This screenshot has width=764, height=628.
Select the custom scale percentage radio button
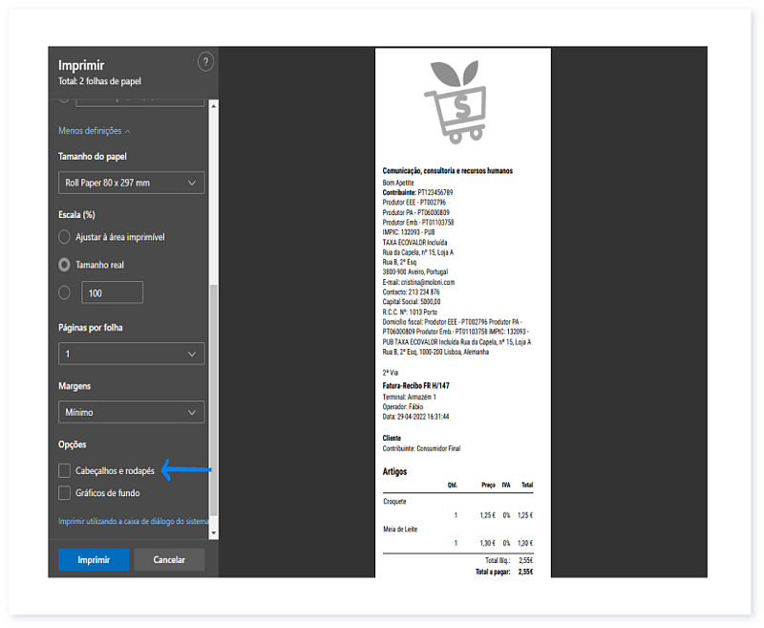(x=65, y=292)
